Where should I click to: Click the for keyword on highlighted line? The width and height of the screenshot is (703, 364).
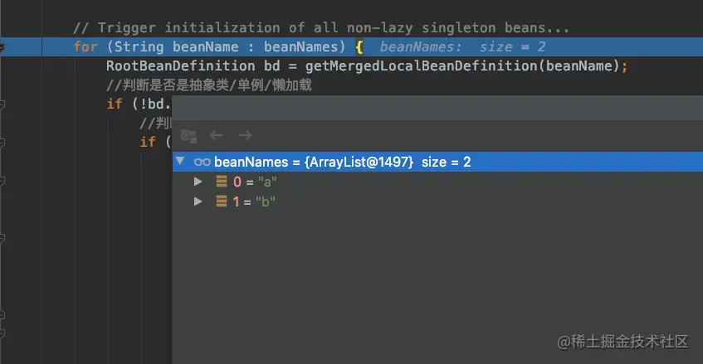(x=85, y=47)
